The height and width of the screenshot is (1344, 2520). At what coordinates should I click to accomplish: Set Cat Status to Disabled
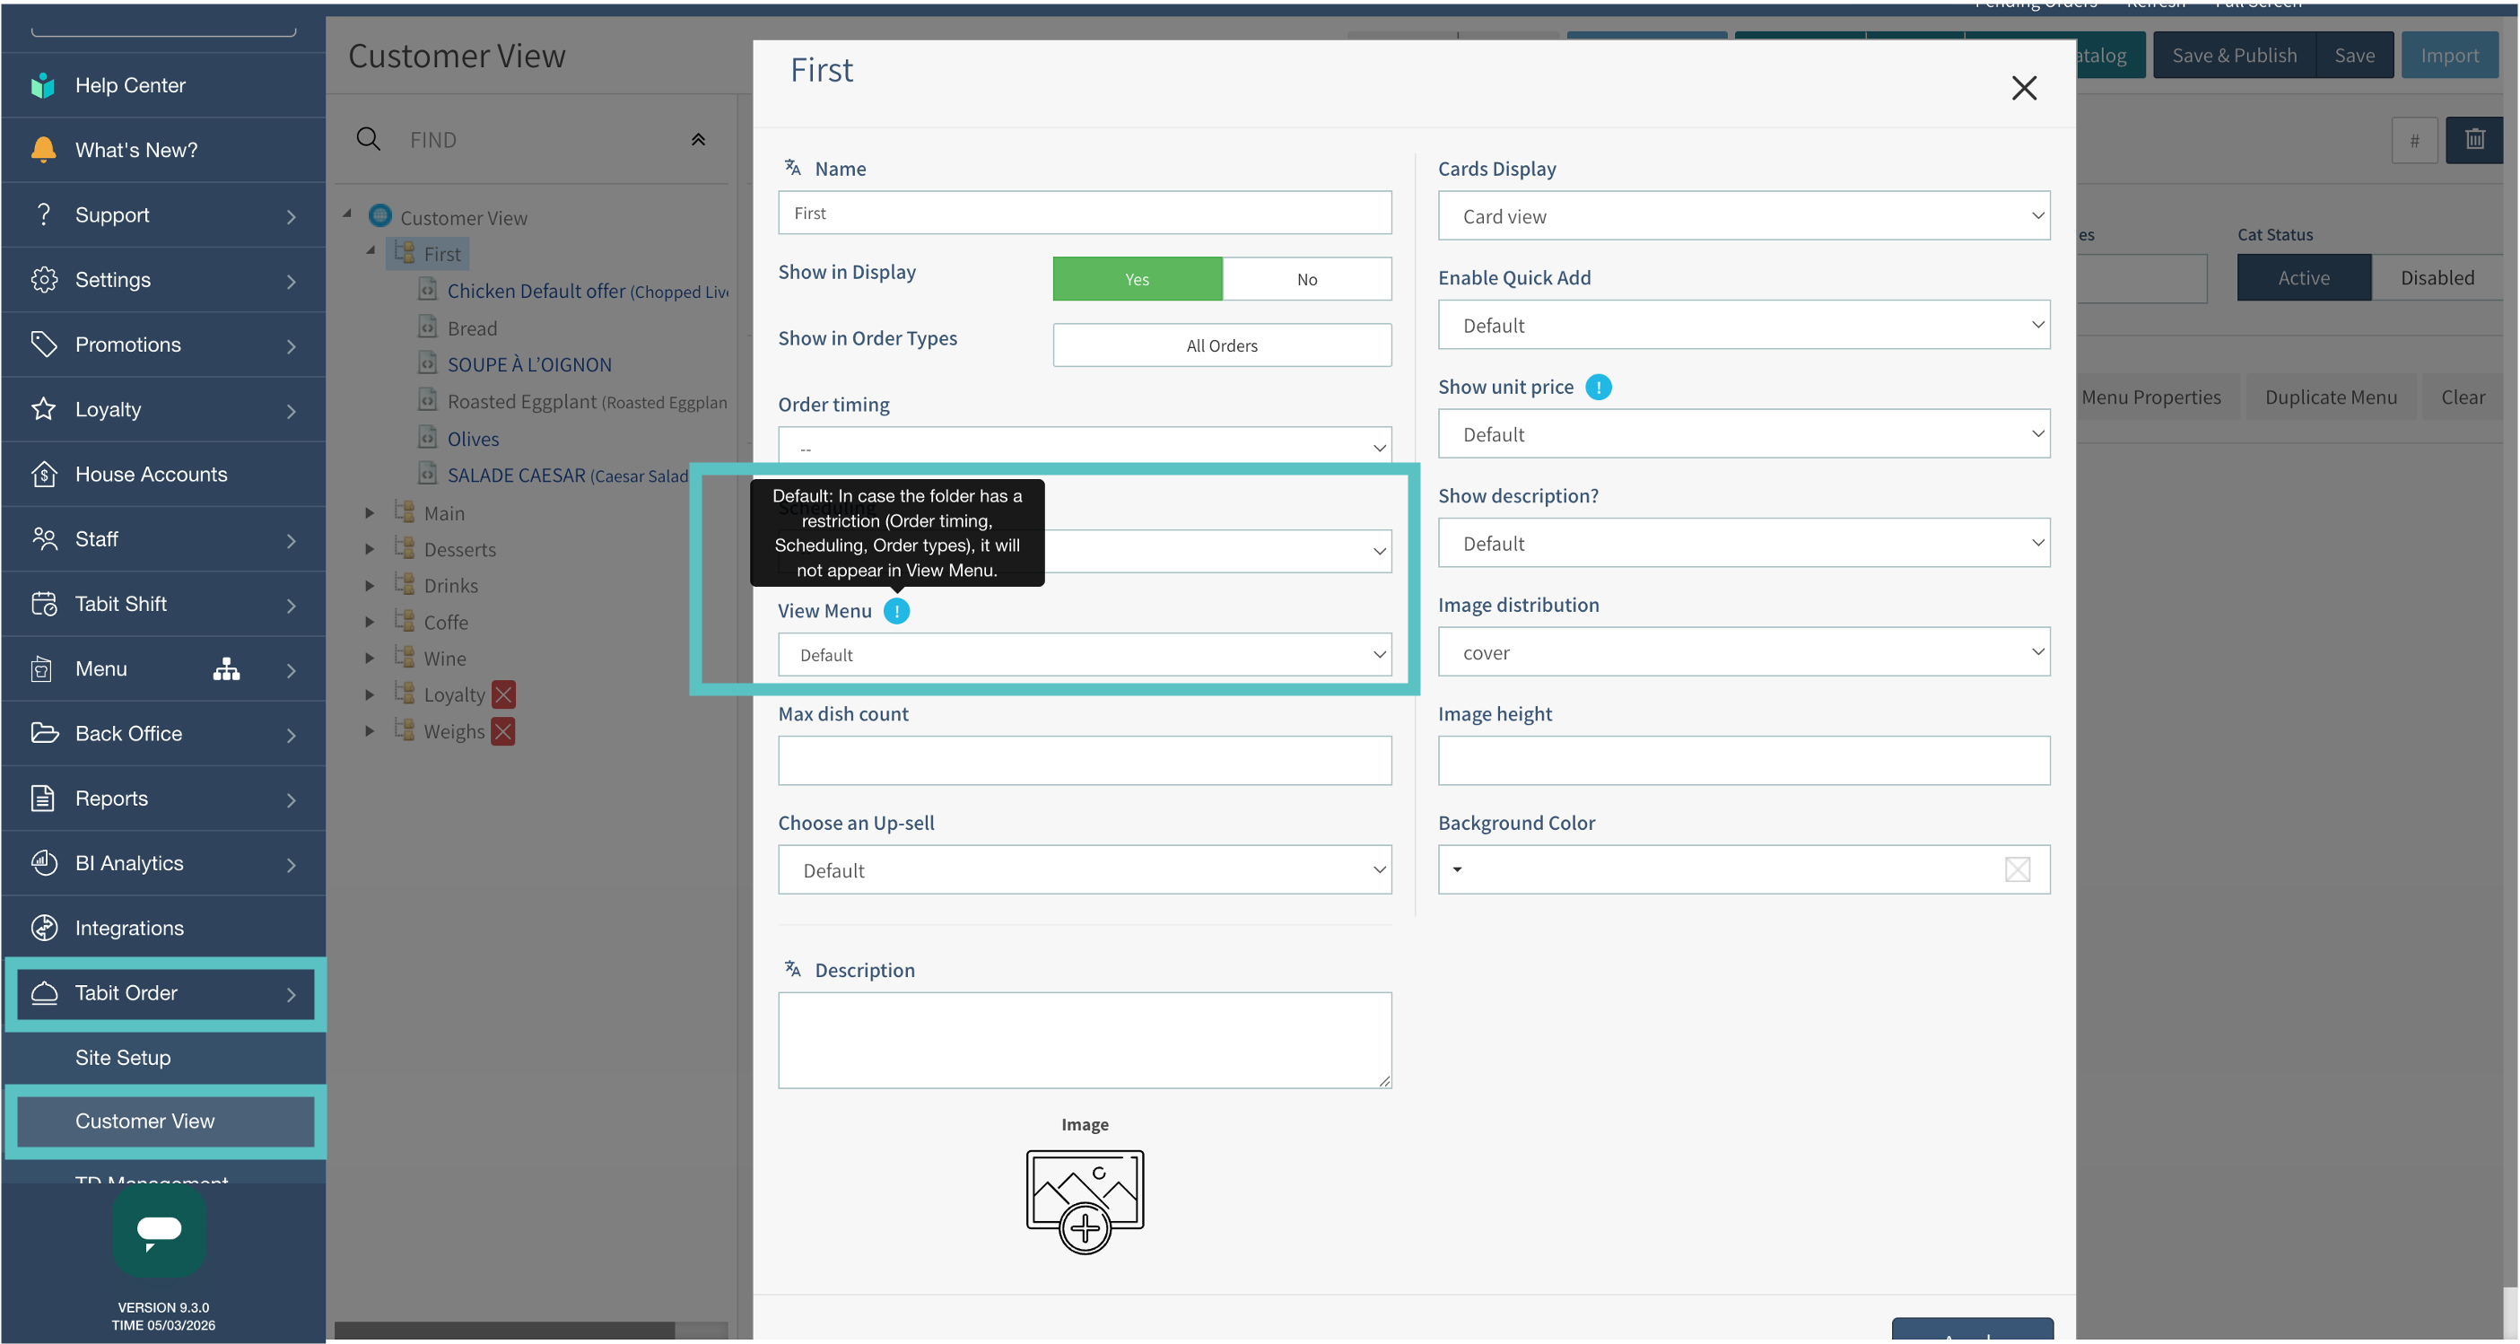[x=2437, y=278]
